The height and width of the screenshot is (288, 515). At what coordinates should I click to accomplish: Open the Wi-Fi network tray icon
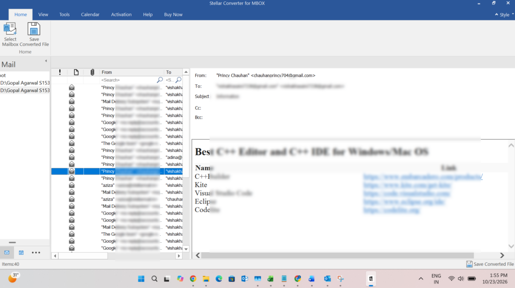tap(451, 279)
